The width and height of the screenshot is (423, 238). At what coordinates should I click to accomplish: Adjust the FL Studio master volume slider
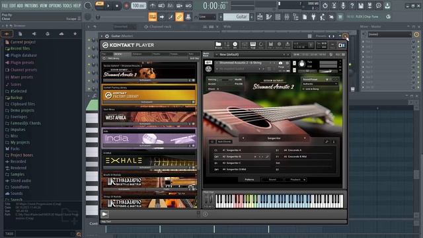[122, 17]
